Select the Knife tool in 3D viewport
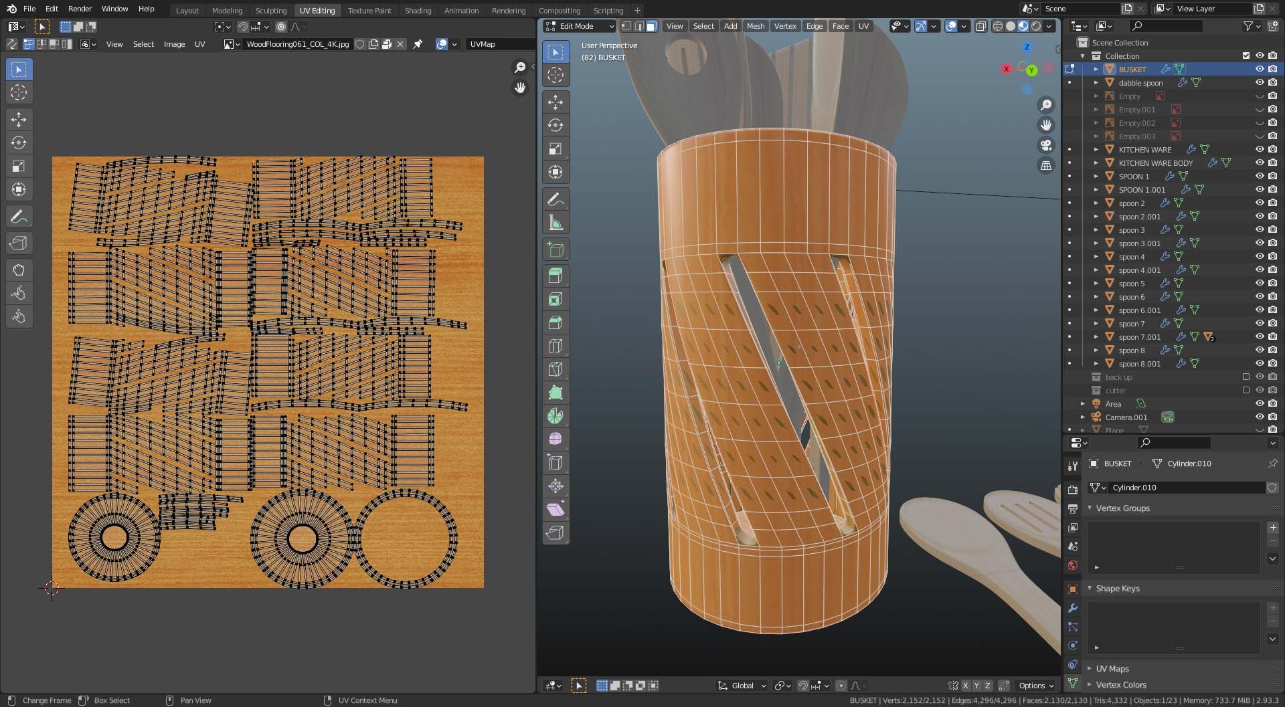The width and height of the screenshot is (1285, 707). pos(555,369)
